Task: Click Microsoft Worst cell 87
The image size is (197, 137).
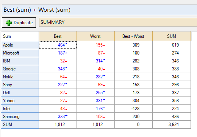Action: (95, 53)
